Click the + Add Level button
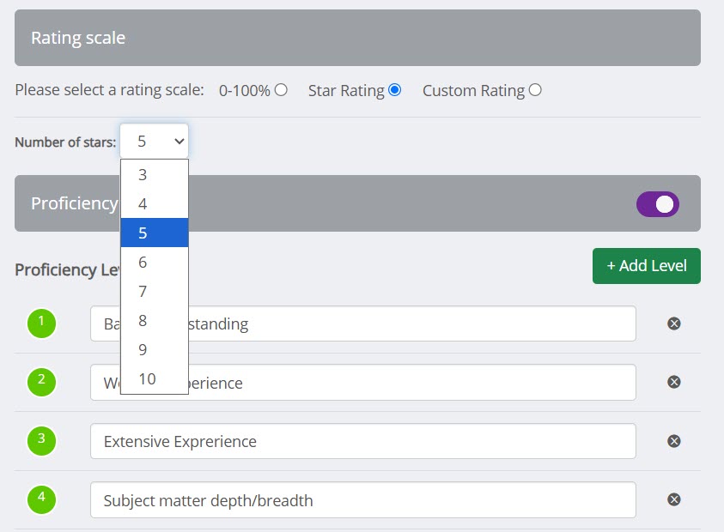The image size is (724, 532). [x=646, y=266]
